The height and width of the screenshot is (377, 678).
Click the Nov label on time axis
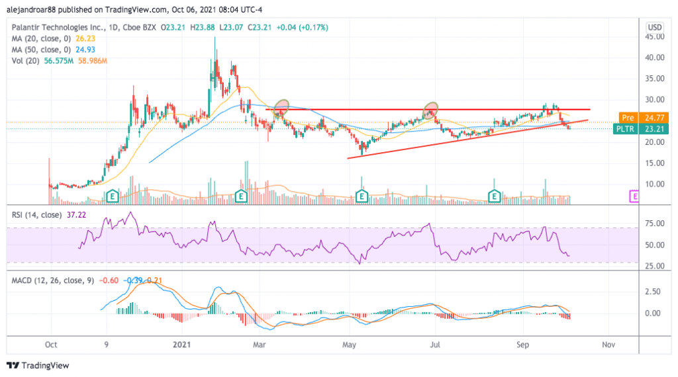[608, 345]
